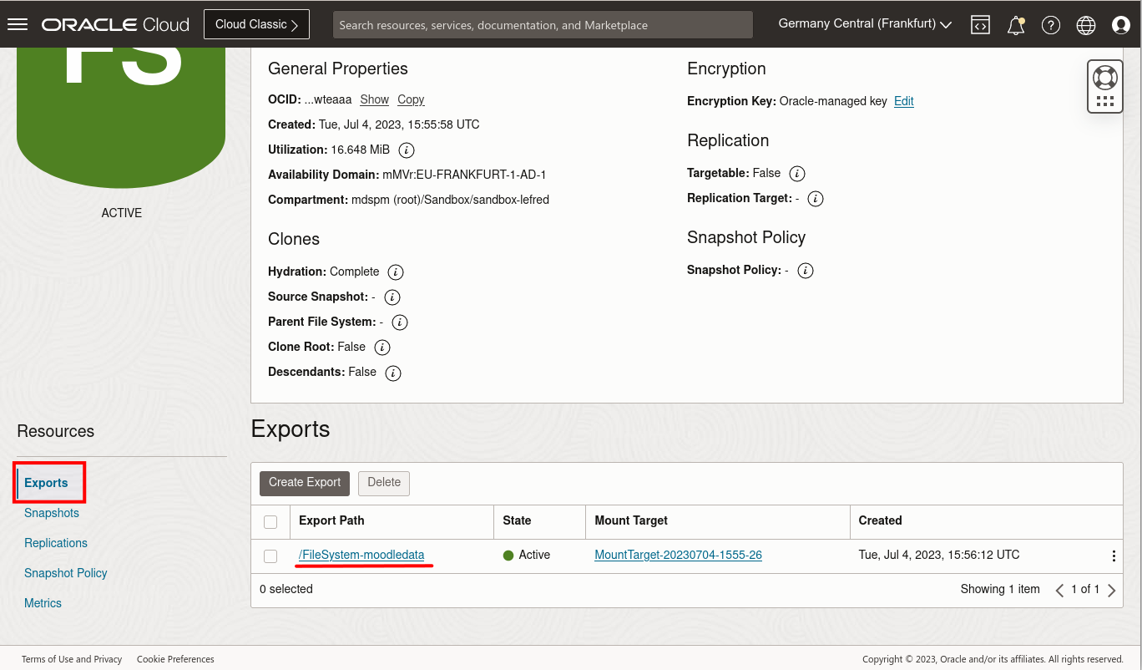Check the FileSystem-moodledata export row checkbox

270,555
